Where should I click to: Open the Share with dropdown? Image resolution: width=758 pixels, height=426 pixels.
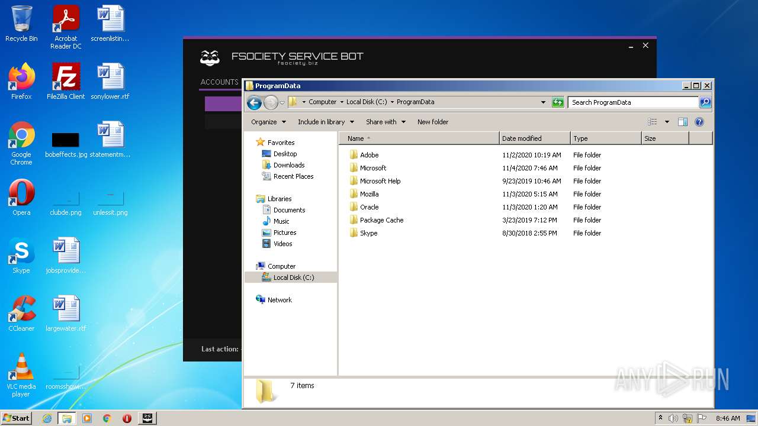pyautogui.click(x=386, y=122)
